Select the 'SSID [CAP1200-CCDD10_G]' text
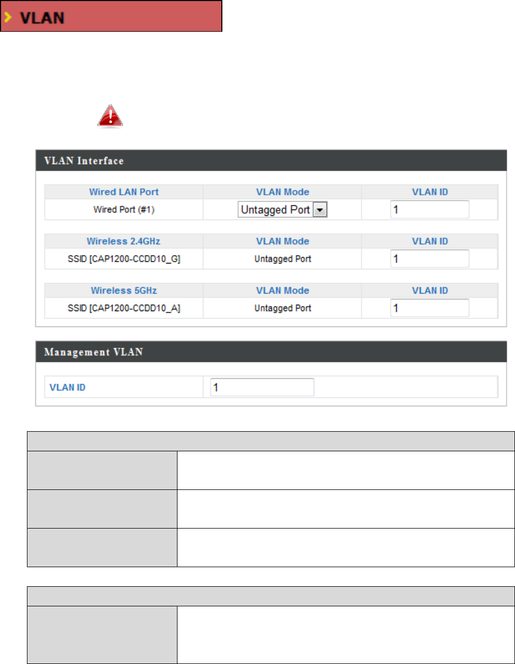Viewport: 515px width, 664px height. 124,259
